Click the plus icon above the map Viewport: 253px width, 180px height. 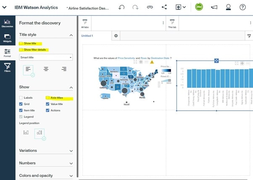pos(141,62)
